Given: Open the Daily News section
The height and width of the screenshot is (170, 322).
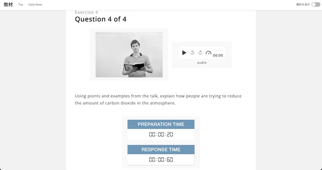Looking at the screenshot, I should 35,4.
